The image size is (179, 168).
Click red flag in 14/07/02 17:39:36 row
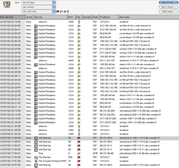pos(79,150)
